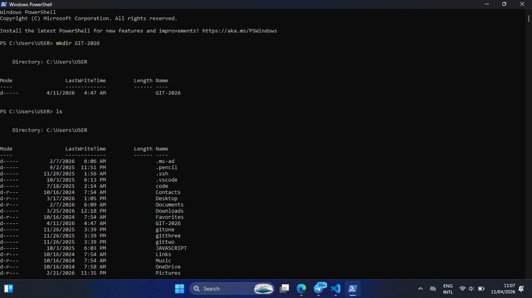Expand hidden icons with the tray chevron

click(x=420, y=288)
